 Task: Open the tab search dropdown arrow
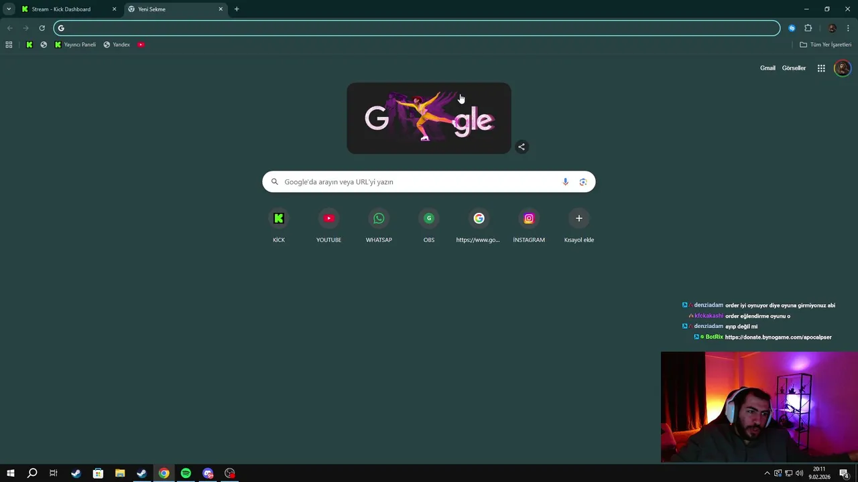point(9,9)
